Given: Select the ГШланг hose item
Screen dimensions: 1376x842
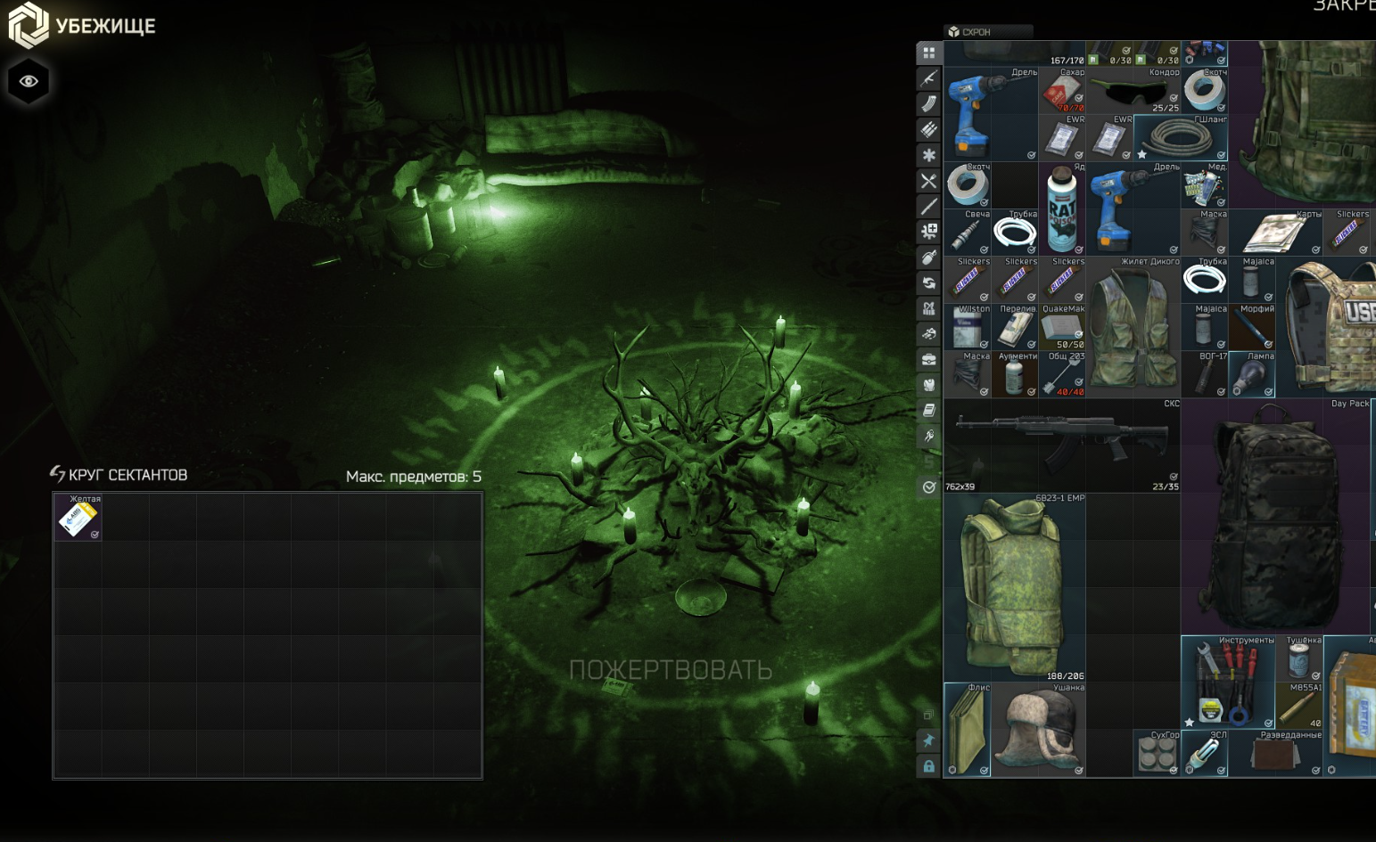Looking at the screenshot, I should pyautogui.click(x=1181, y=137).
